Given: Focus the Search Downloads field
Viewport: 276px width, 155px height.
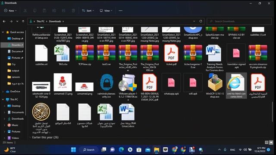Looking at the screenshot, I should click(x=239, y=21).
